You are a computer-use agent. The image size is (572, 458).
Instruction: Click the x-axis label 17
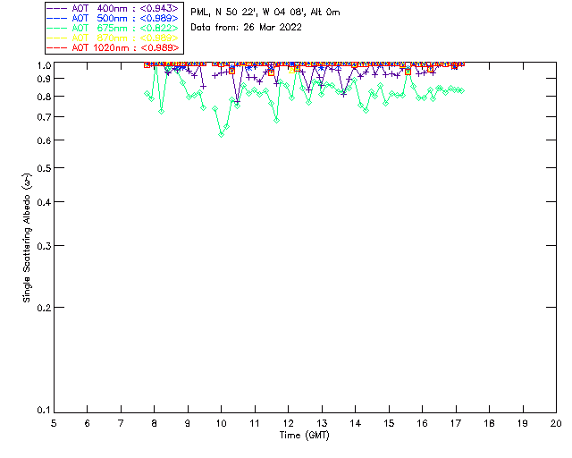(456, 423)
